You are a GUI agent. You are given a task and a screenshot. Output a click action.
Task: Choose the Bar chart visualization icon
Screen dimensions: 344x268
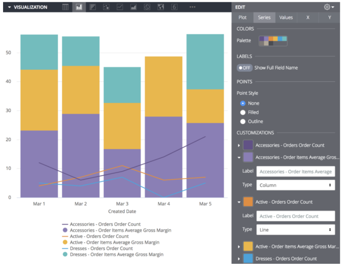pos(92,7)
